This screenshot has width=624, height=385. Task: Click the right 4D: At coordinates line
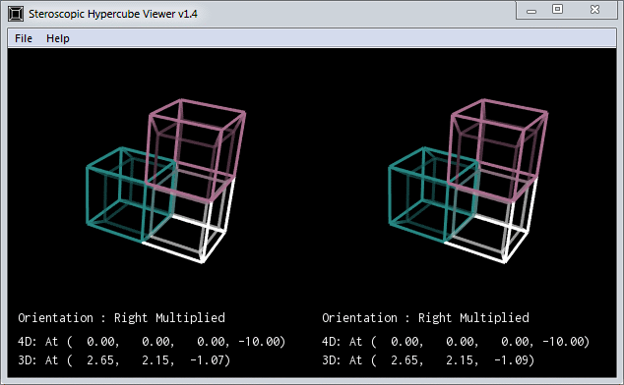click(456, 342)
